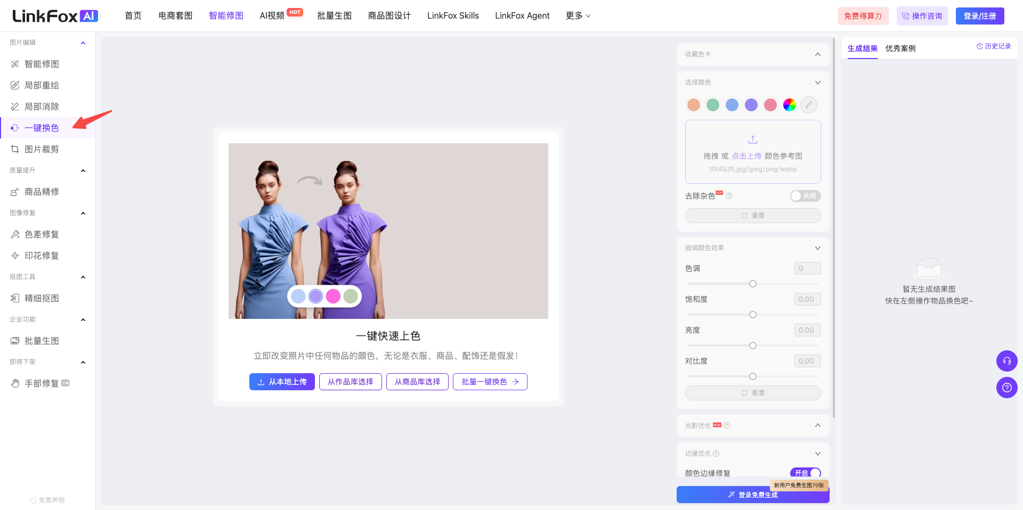Select the green color swatch
The image size is (1023, 510).
(x=713, y=105)
